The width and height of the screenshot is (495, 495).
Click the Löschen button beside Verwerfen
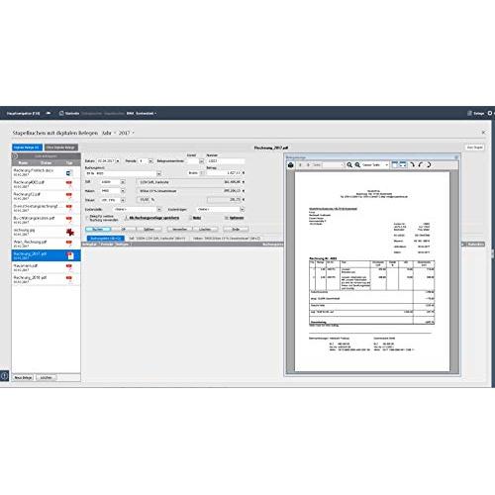tap(205, 229)
